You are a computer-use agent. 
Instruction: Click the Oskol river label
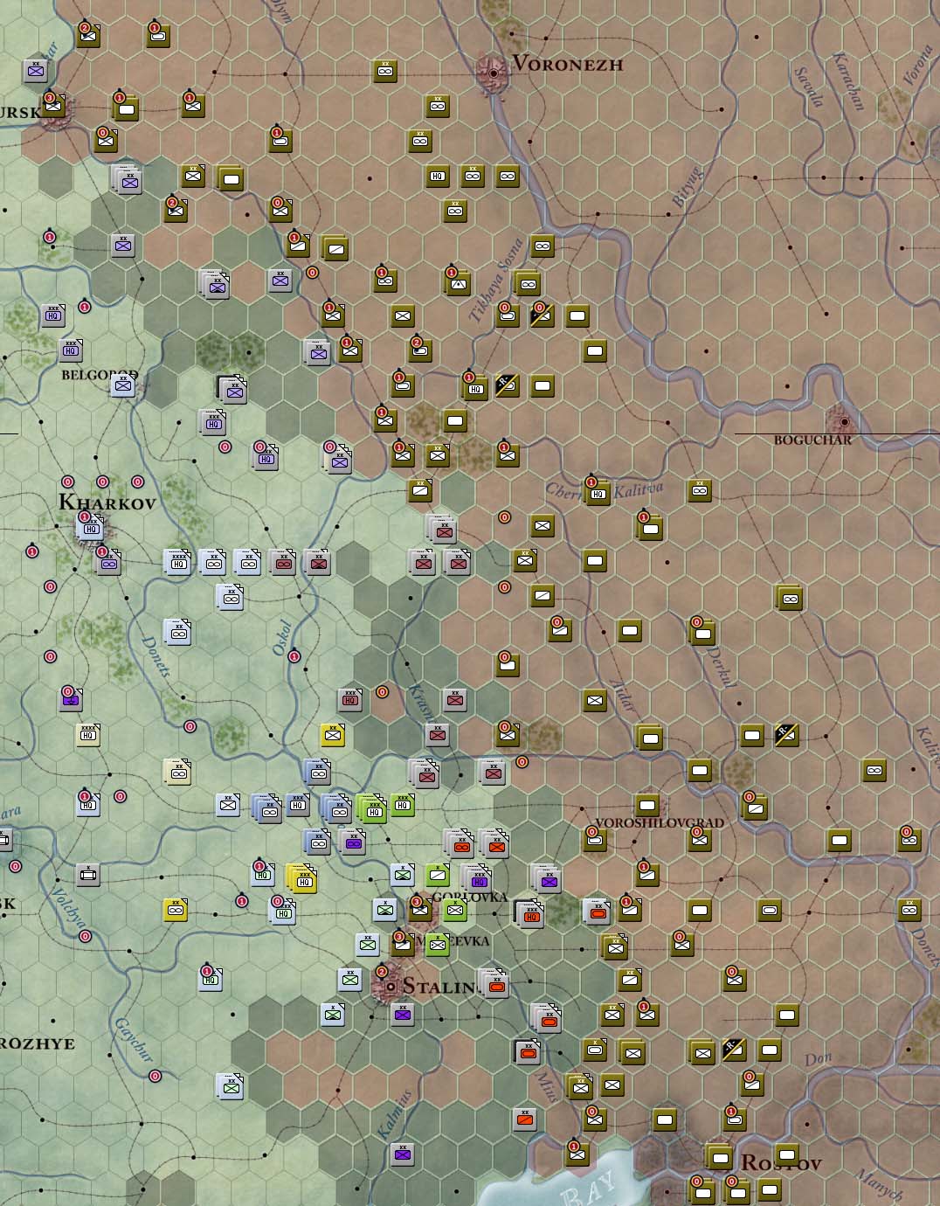coord(281,640)
